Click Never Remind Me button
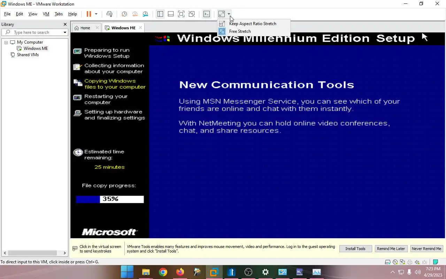The image size is (446, 279). point(426,249)
